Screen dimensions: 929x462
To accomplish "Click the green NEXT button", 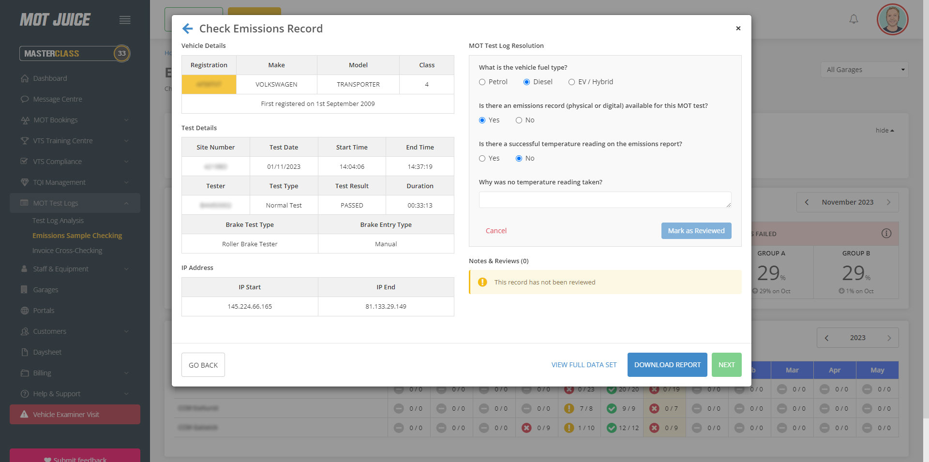I will point(726,365).
